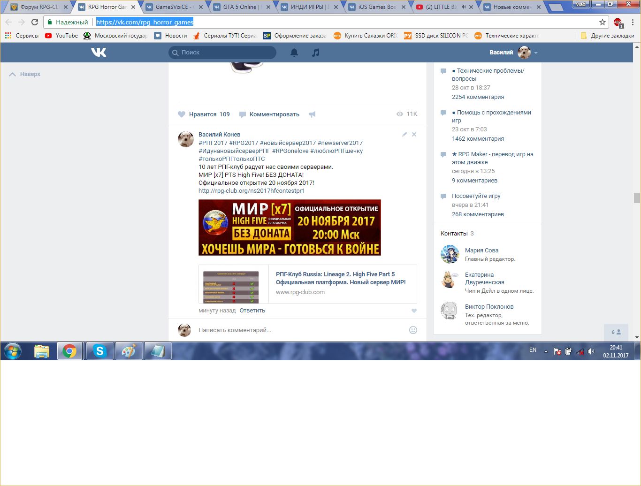Click the Написать комментарий input field
Screen dimensions: 641x486
tap(301, 330)
